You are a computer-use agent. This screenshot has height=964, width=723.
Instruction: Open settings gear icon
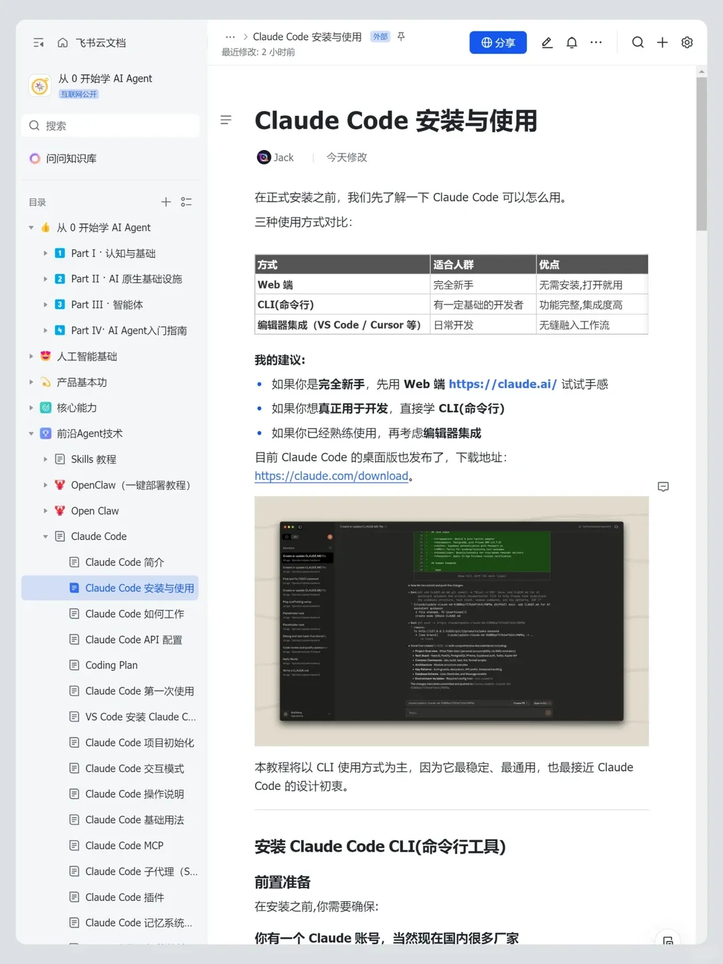click(687, 42)
